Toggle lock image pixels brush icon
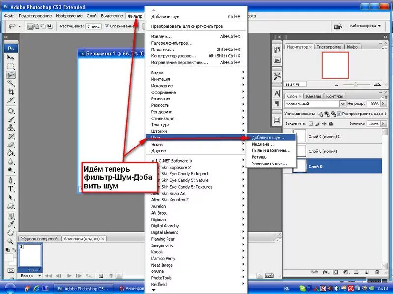Screen dimensions: 393x294 coord(318,123)
